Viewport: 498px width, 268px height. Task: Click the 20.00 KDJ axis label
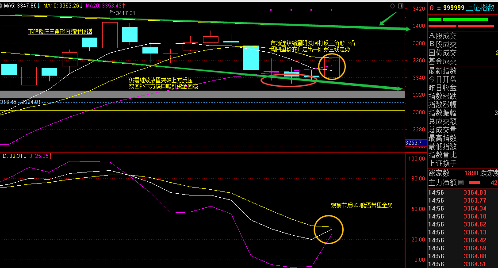(x=418, y=239)
